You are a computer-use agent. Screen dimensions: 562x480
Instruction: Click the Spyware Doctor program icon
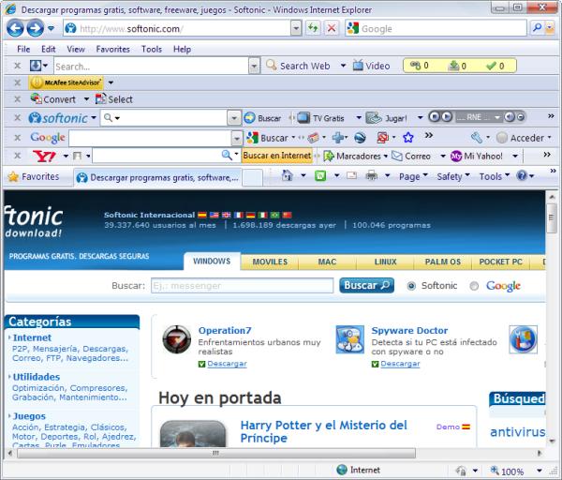pyautogui.click(x=350, y=339)
